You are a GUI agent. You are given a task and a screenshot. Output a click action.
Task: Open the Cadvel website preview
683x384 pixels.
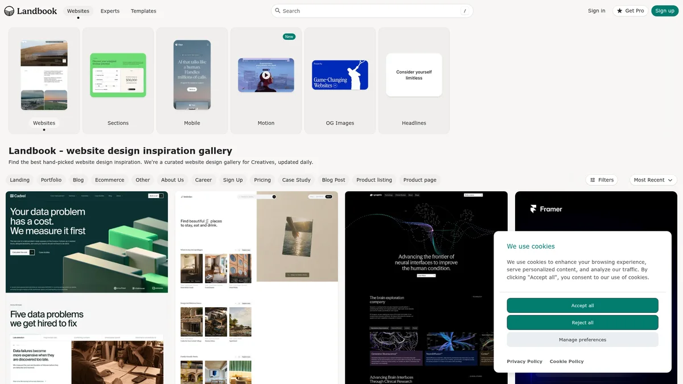(87, 287)
